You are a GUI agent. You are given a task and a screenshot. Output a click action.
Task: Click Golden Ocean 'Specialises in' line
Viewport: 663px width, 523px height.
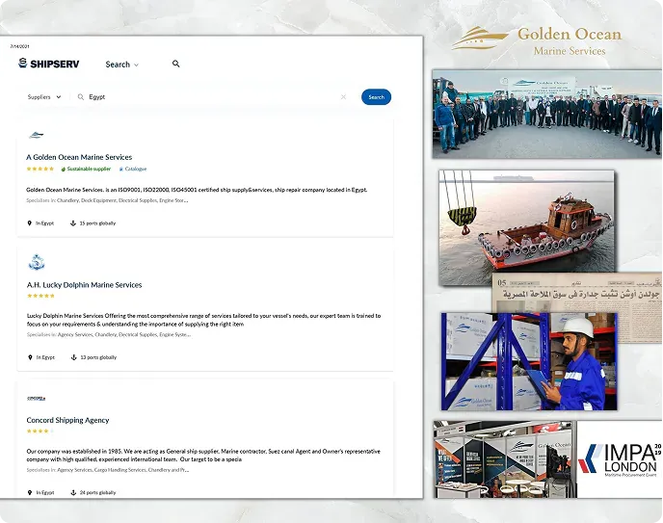[x=107, y=200]
